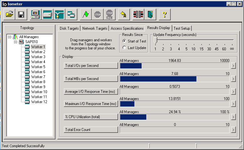Select Worker 11 in the topology tree

[39, 97]
